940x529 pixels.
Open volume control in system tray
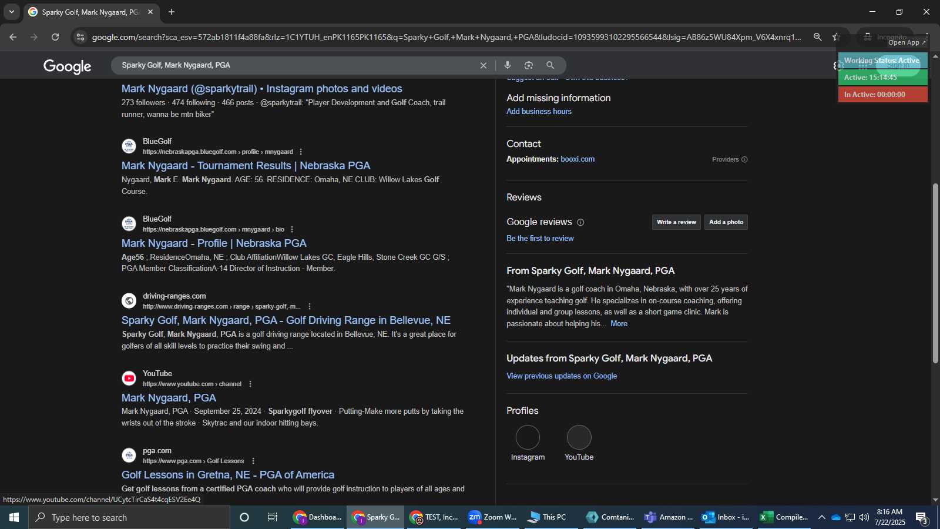(864, 517)
